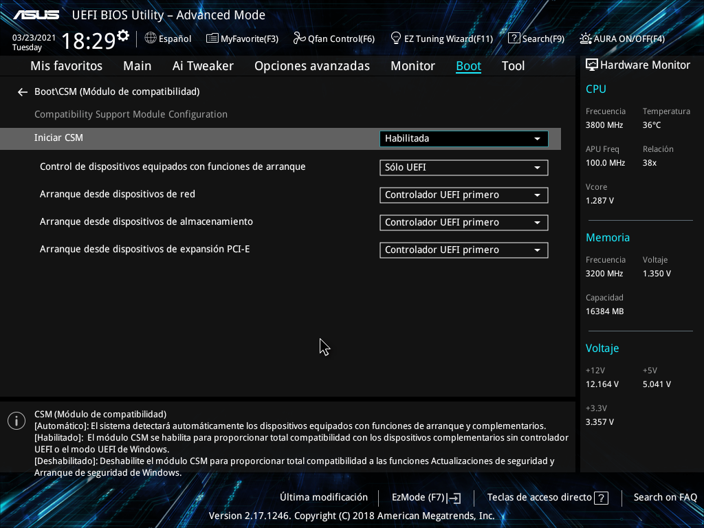Open time settings via gear icon
The image size is (704, 528).
click(x=123, y=35)
